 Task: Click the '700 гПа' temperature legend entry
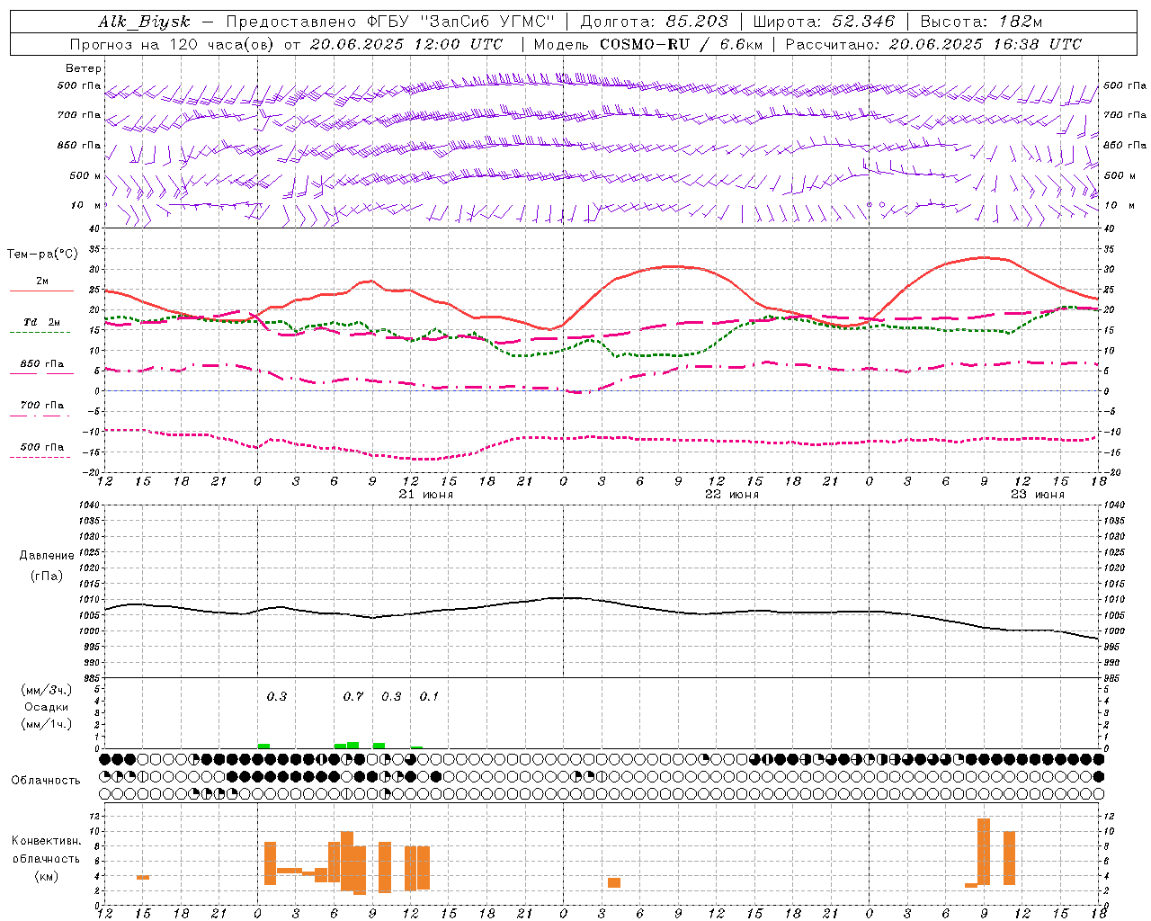tap(42, 406)
